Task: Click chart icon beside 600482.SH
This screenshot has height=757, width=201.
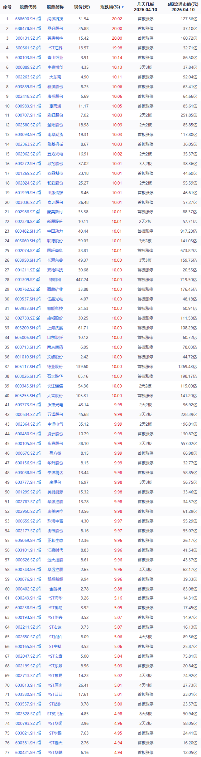Action: click(39, 231)
